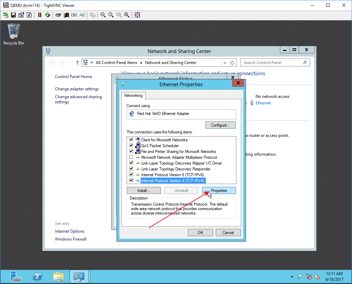
Task: Uncheck File and Printer Sharing checkbox
Action: [x=131, y=151]
